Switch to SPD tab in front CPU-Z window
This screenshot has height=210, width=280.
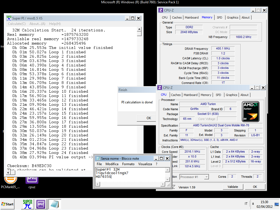218,95
